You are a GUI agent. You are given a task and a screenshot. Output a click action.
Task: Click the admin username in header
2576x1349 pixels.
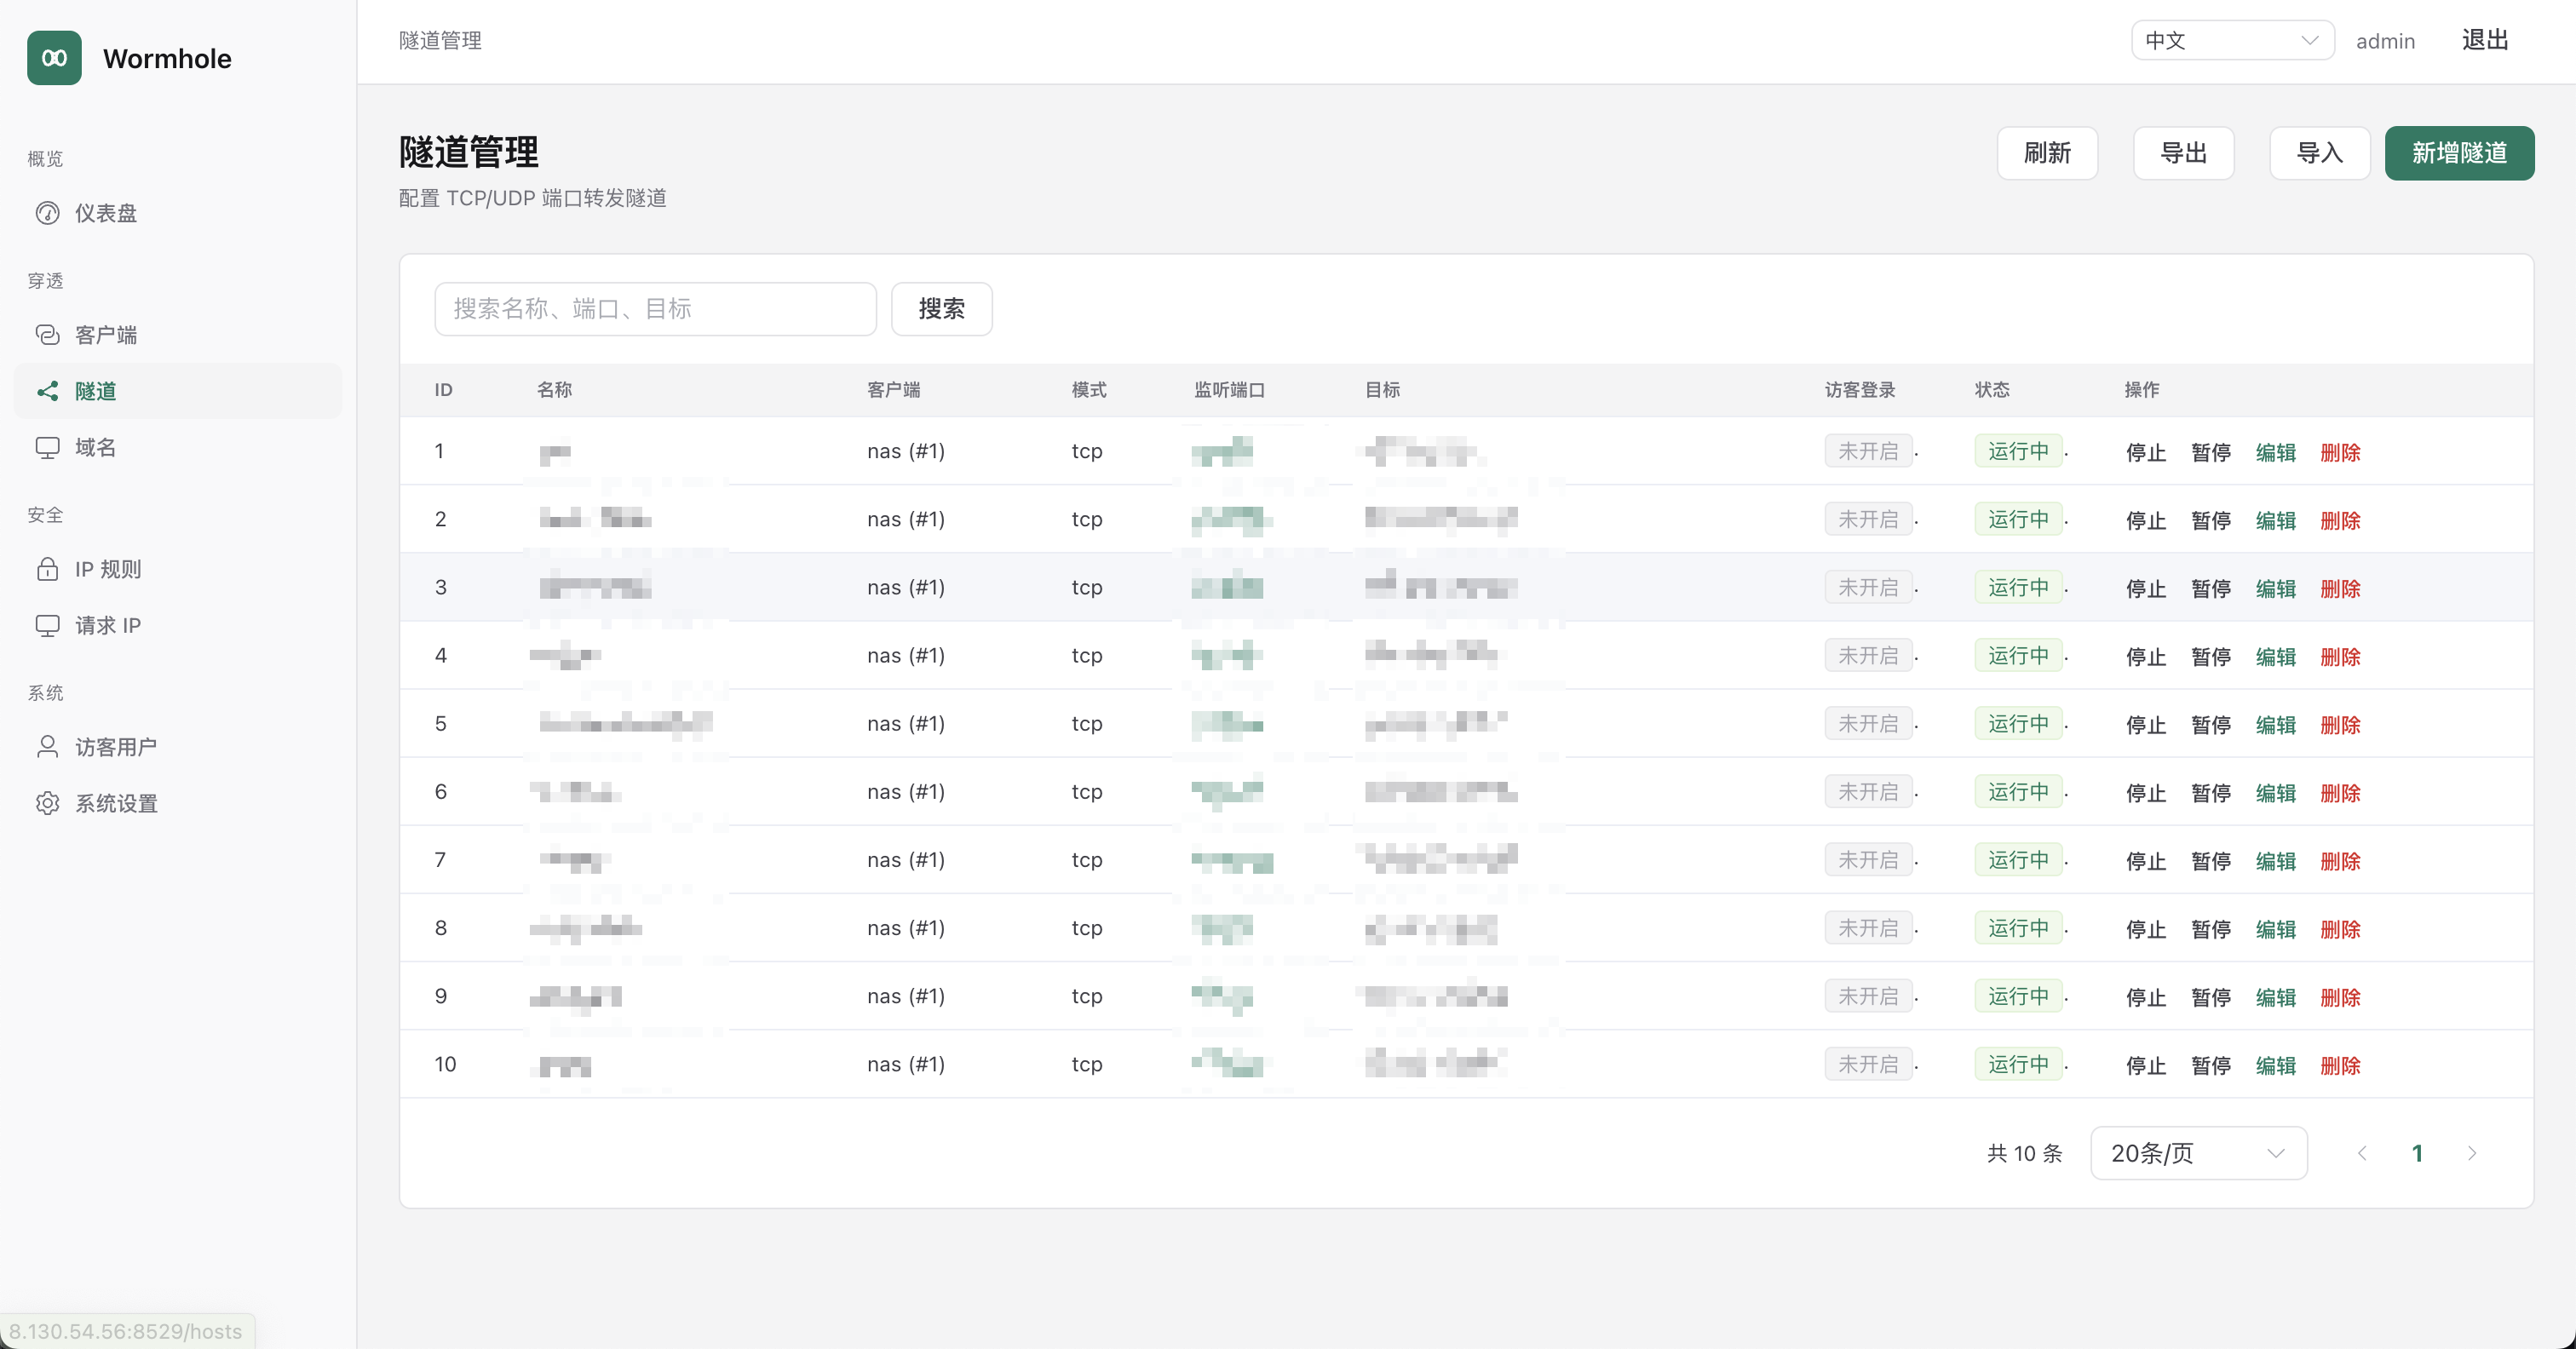coord(2385,41)
